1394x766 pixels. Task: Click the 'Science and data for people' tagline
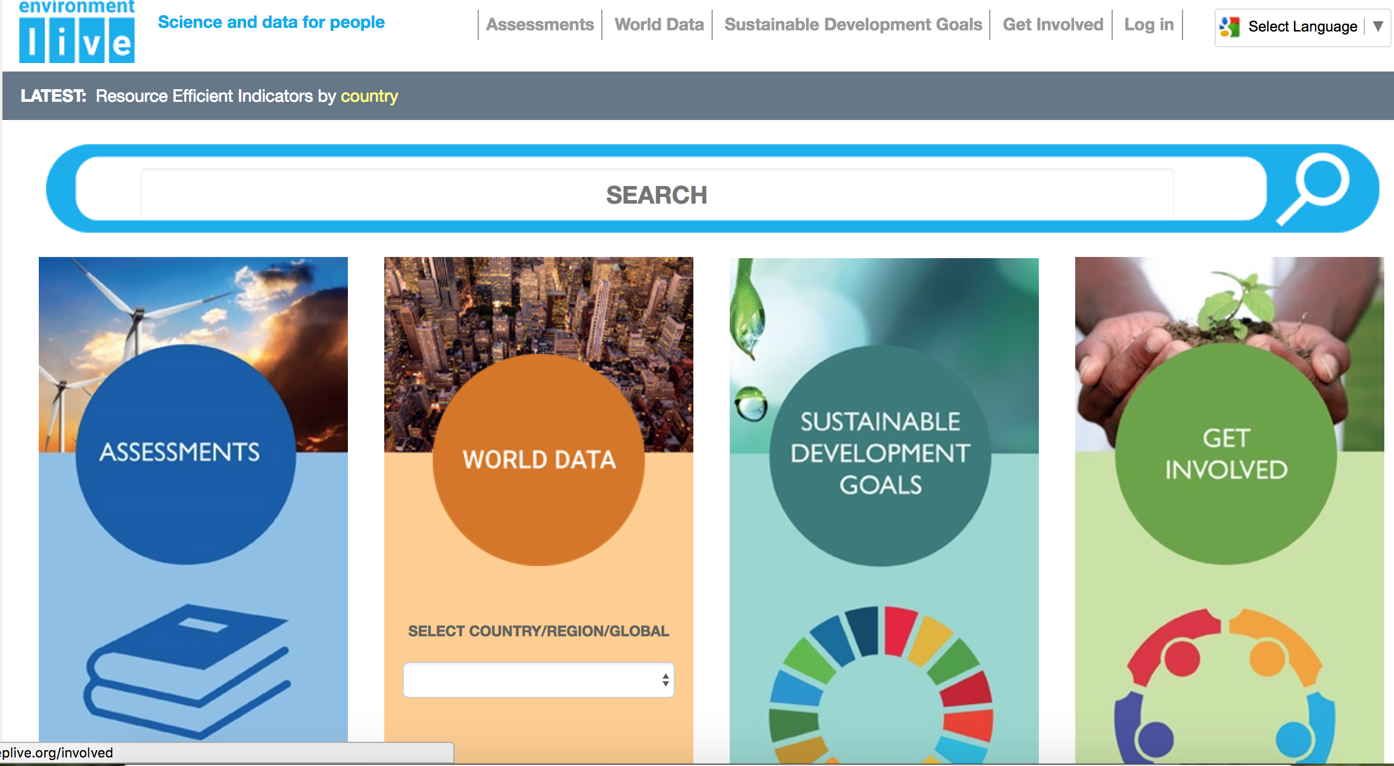coord(272,22)
